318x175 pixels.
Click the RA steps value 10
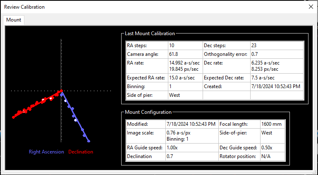point(185,46)
